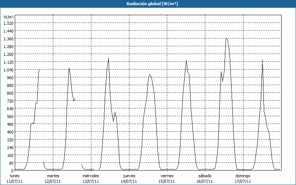Select the "miércoles" day label
The image size is (296, 185).
91,176
